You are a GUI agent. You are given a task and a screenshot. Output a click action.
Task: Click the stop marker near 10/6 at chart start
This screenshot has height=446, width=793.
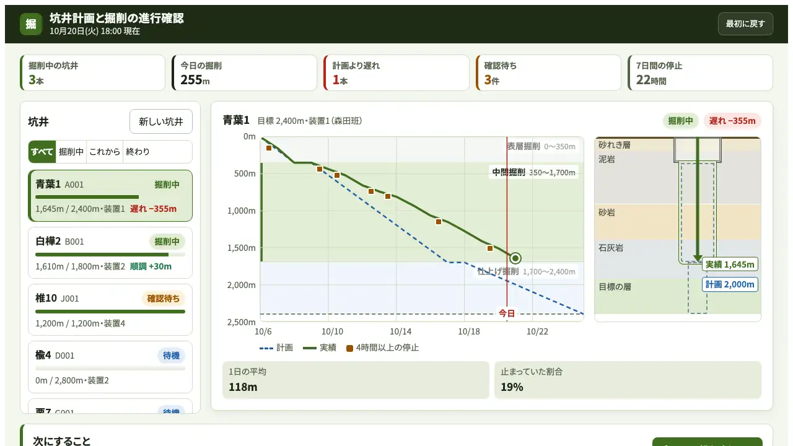click(269, 147)
